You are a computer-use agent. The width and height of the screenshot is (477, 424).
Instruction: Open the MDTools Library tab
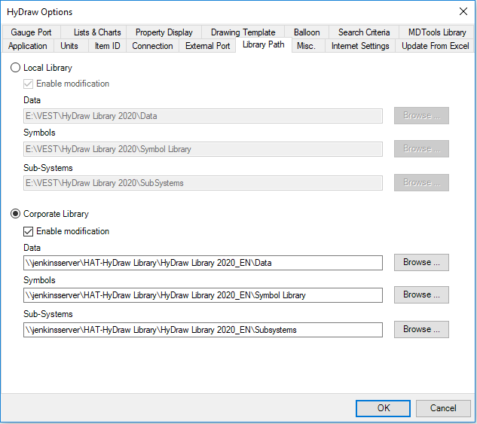click(x=437, y=32)
